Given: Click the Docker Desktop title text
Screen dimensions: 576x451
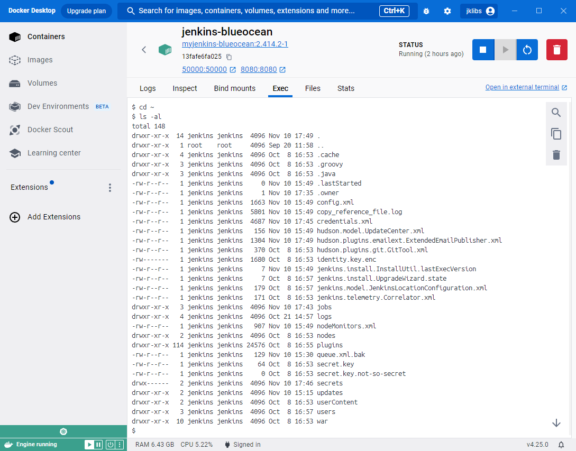Looking at the screenshot, I should 32,11.
